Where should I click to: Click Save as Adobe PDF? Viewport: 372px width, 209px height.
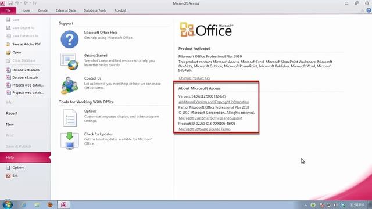pos(26,44)
